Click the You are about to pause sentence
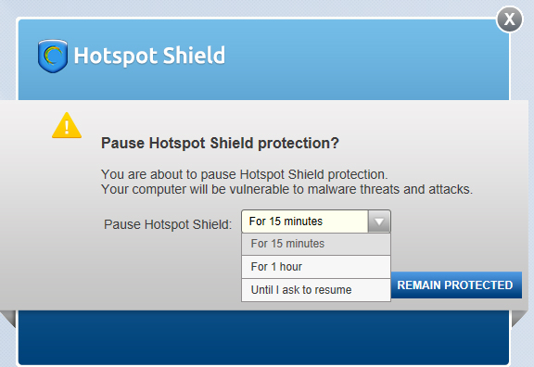Screen dimensions: 534x367 244,174
